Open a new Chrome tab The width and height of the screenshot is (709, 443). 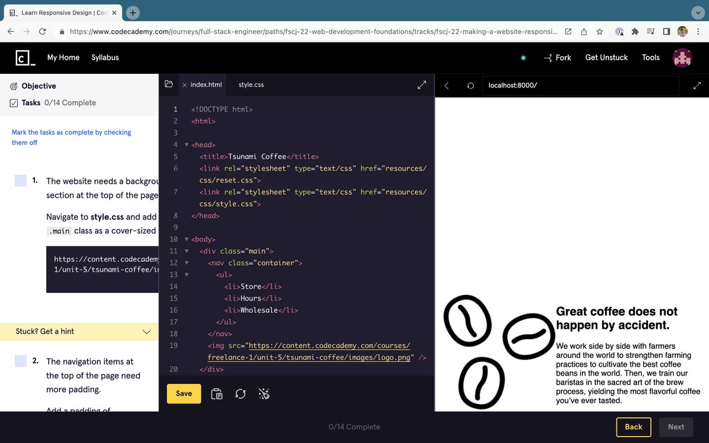pyautogui.click(x=133, y=12)
